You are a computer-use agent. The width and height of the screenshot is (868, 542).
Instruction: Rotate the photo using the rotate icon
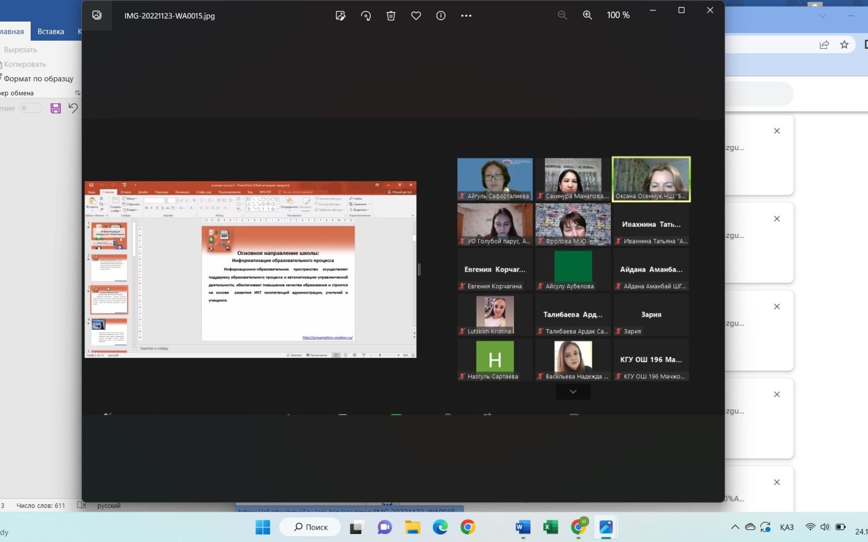click(366, 16)
